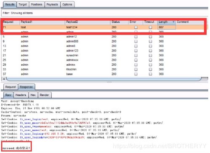Select the admin888 payload cell
The height and width of the screenshot is (153, 210).
(x=72, y=41)
